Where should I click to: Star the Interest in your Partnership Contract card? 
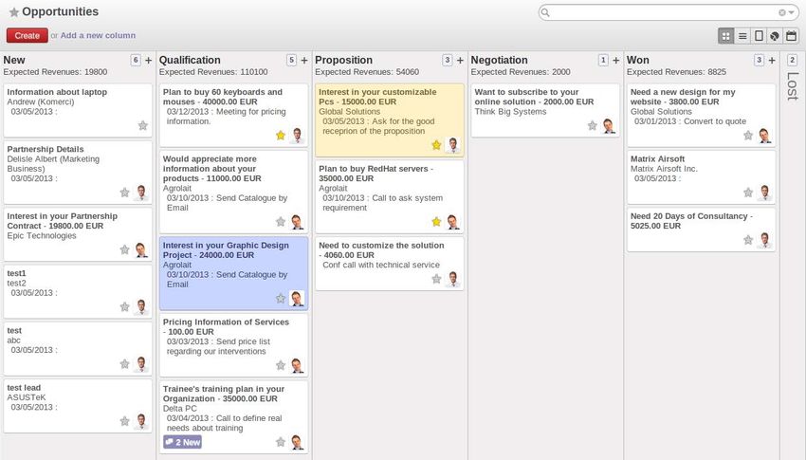[124, 249]
